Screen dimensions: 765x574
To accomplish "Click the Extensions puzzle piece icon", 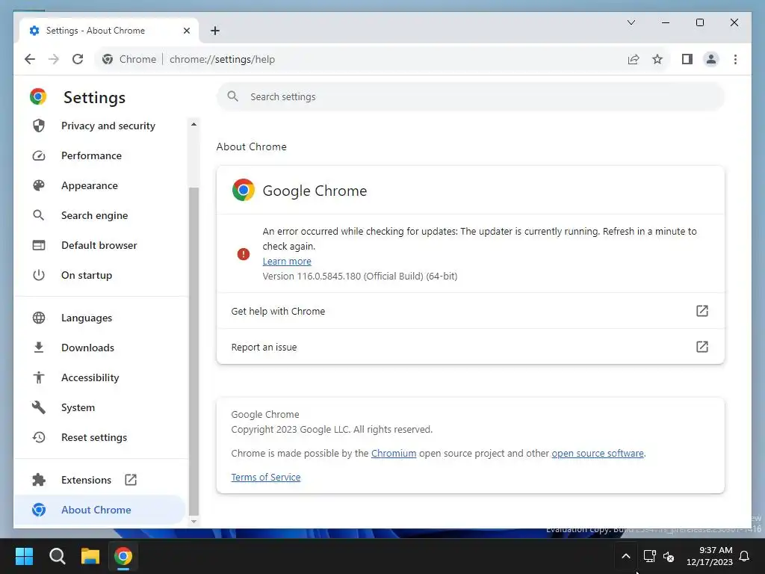I will 39,480.
